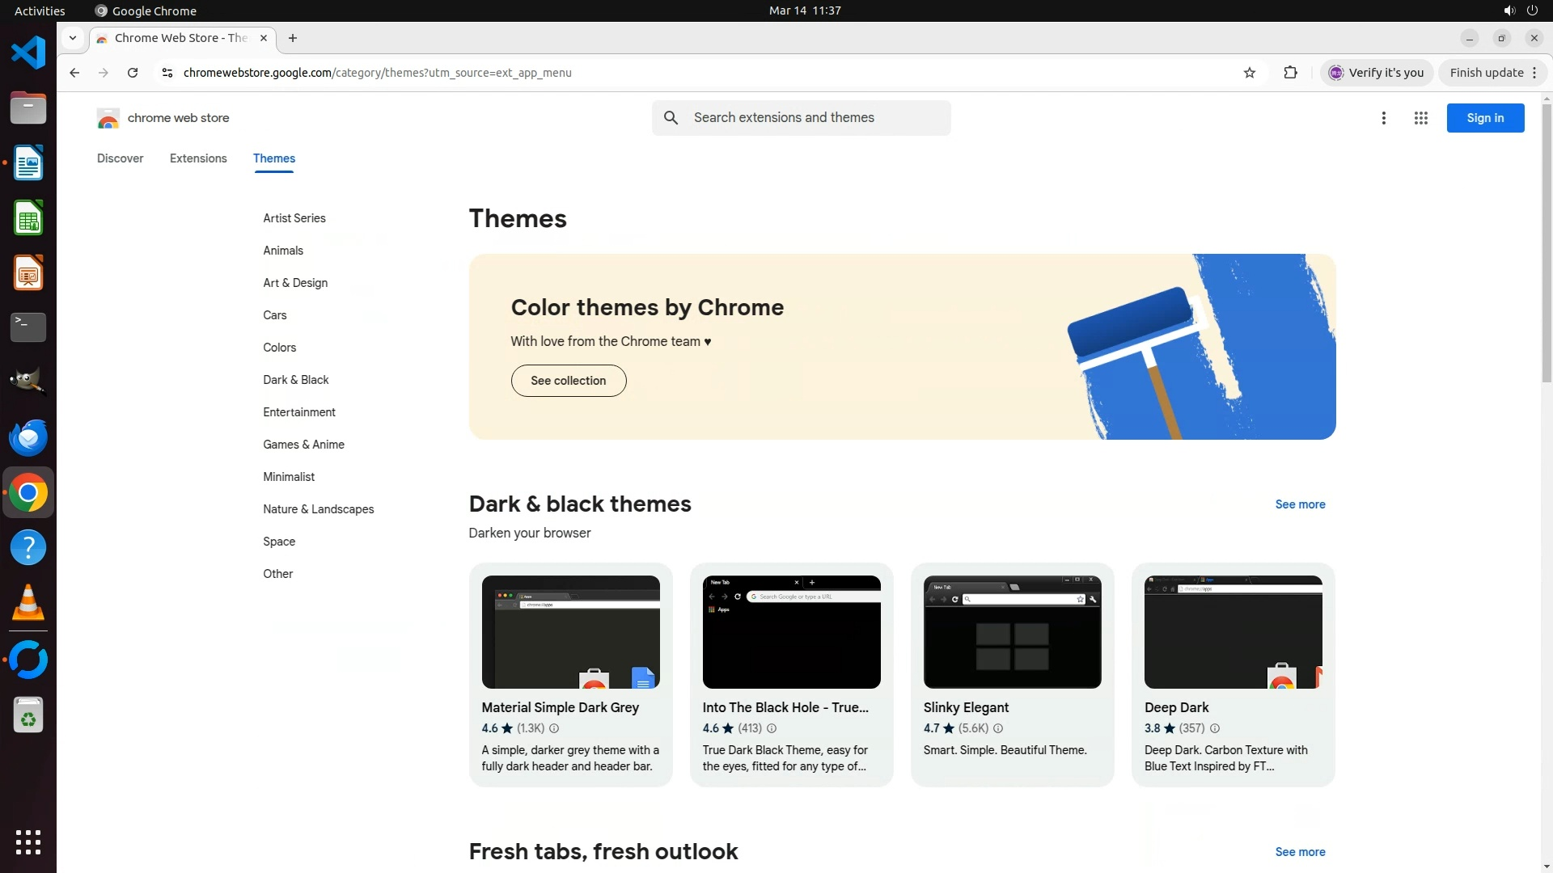The width and height of the screenshot is (1553, 873).
Task: Select Dark & Black category
Action: pos(295,380)
